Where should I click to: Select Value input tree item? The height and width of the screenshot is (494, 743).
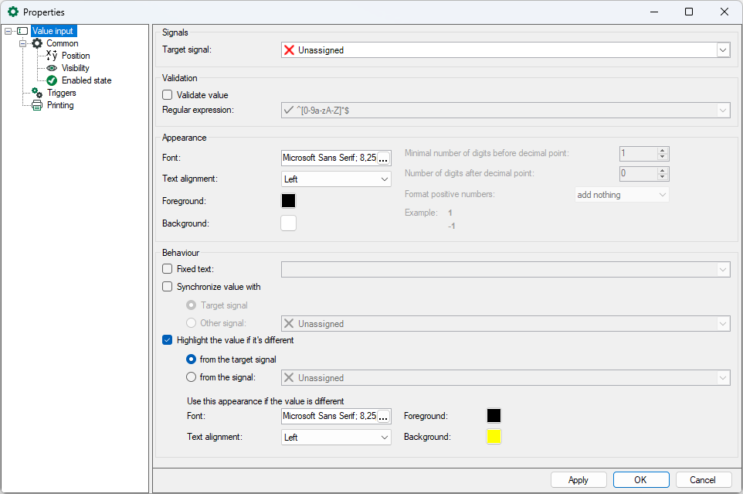(x=53, y=31)
